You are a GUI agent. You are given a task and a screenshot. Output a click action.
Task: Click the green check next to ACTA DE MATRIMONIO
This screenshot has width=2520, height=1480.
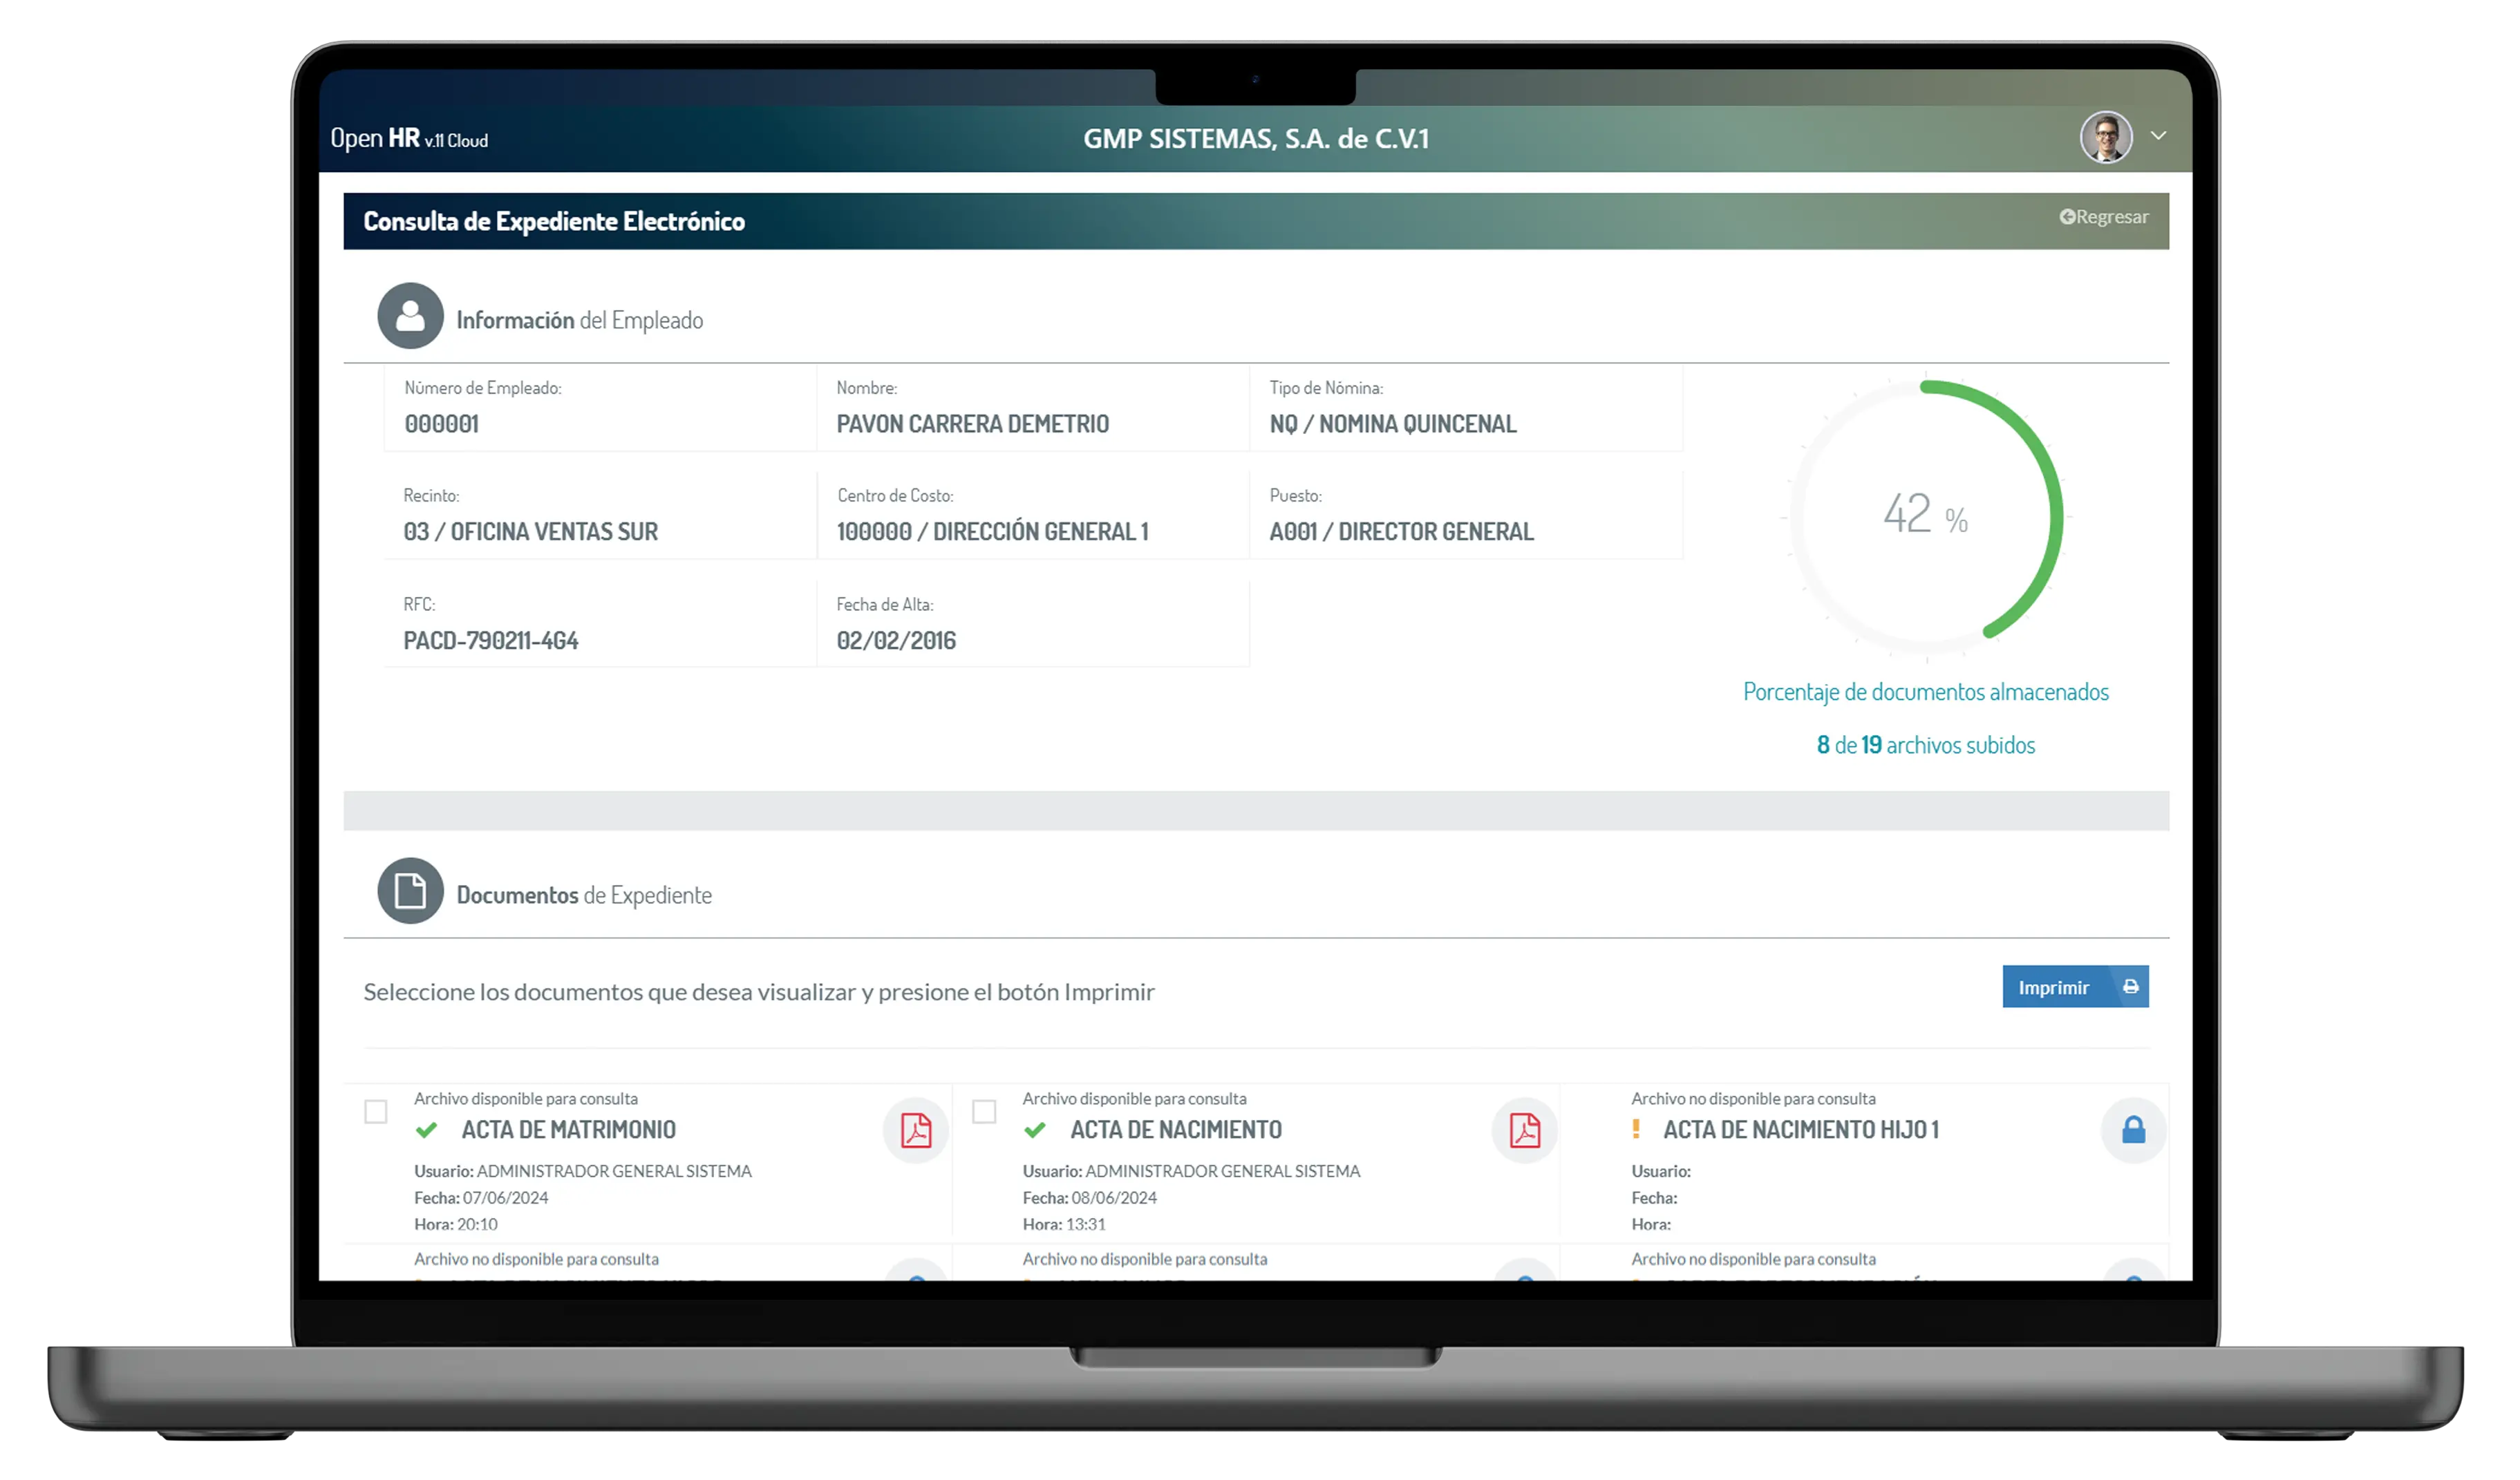tap(427, 1130)
